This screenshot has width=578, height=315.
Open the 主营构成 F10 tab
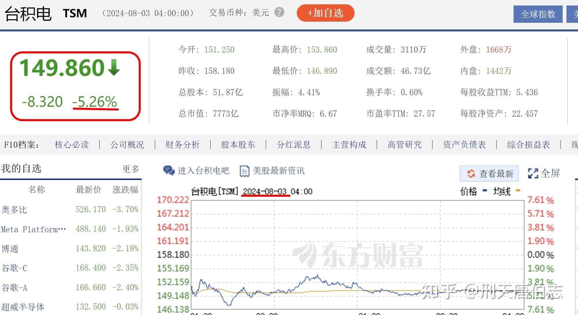point(349,145)
